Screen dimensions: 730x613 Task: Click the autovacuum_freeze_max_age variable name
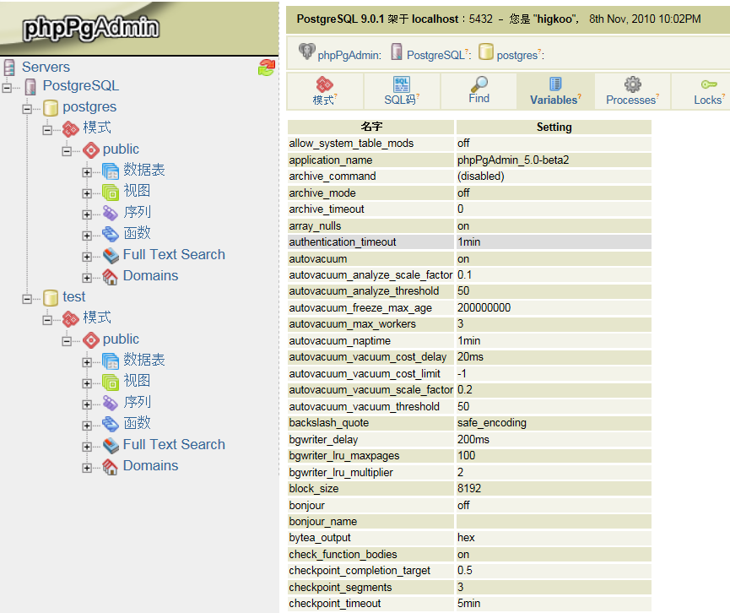coord(360,308)
